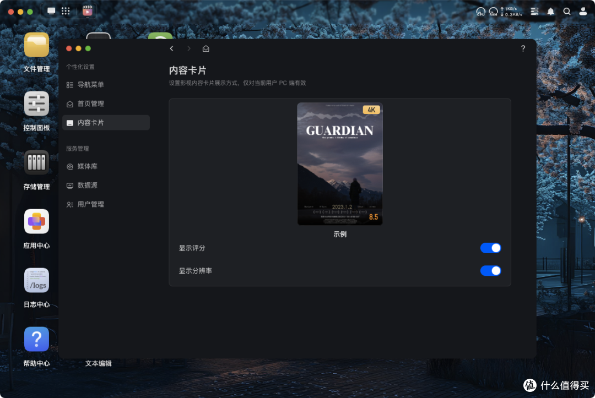Click the 个性化设置 section label

click(80, 67)
